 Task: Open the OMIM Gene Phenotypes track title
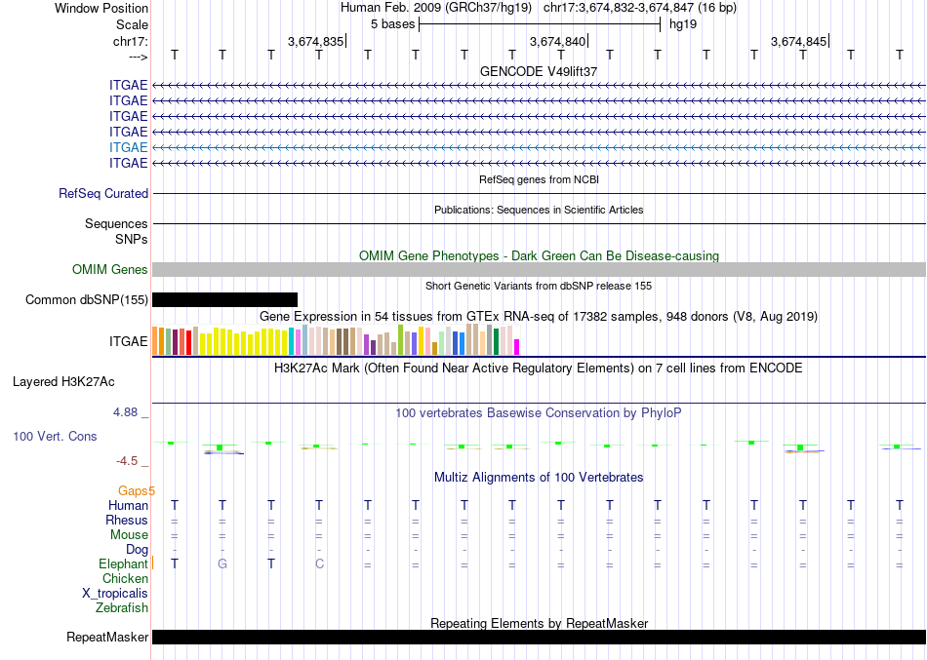point(539,255)
